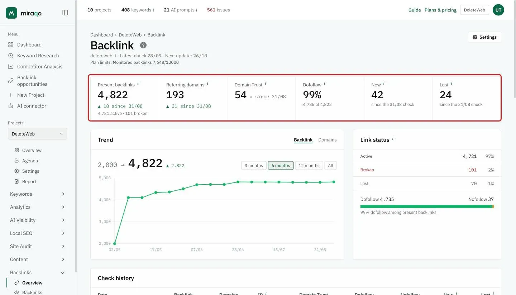Open the DeleteWeb project dropdown
Viewport: 516px width, 295px height.
coord(38,134)
